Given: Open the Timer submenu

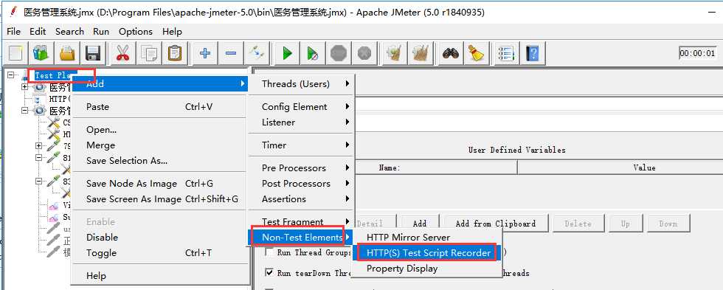Looking at the screenshot, I should (301, 145).
